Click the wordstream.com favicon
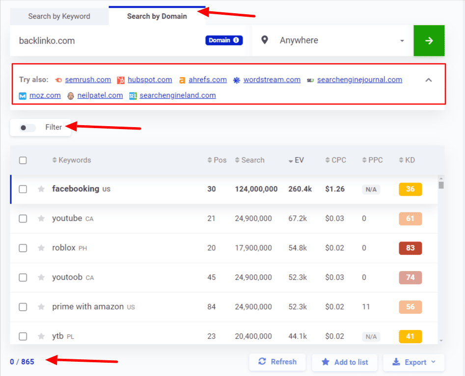The height and width of the screenshot is (376, 465). pos(236,80)
